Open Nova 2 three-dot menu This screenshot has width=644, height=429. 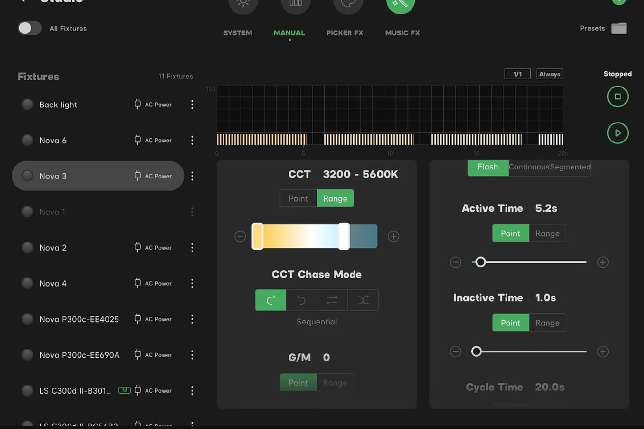(x=192, y=248)
